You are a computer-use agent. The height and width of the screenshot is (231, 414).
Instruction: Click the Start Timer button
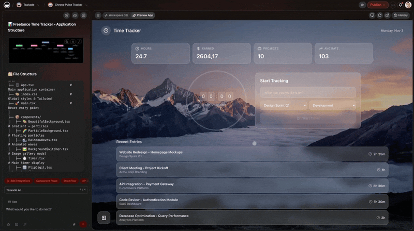tap(308, 119)
